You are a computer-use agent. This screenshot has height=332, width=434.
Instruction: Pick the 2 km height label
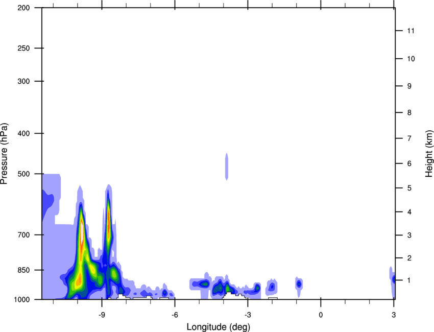409,258
